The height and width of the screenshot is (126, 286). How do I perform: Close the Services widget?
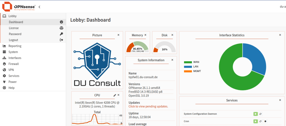[280, 100]
